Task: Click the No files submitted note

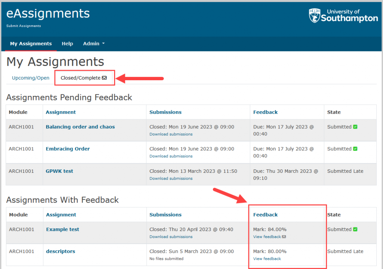Action: 166,259
